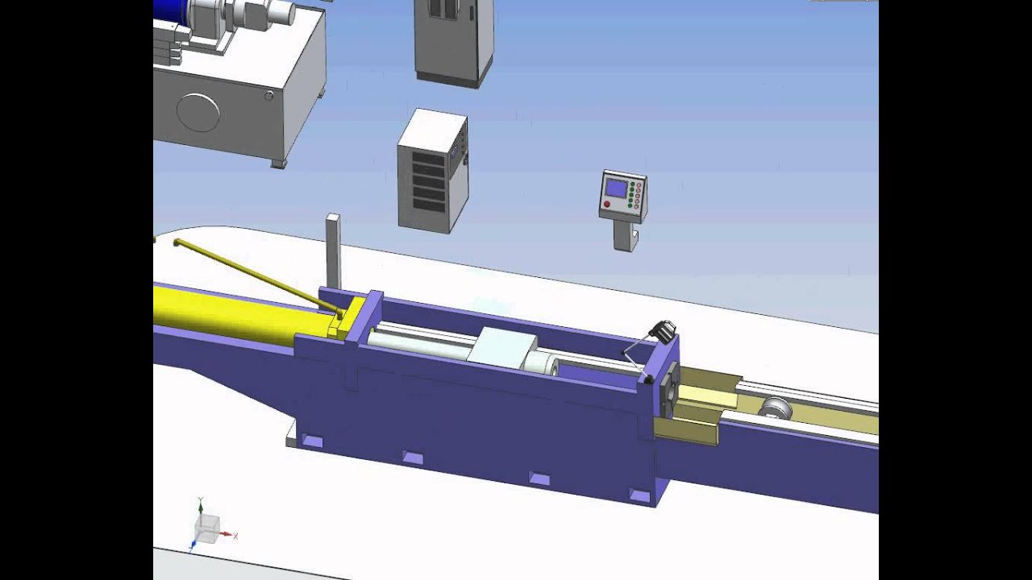This screenshot has height=580, width=1032.
Task: Select the gray tank with circular cover
Action: 239,87
